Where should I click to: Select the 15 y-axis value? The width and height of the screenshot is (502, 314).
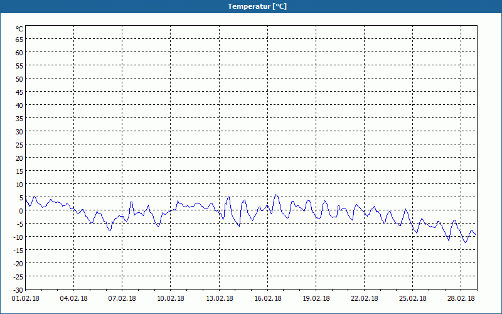[x=19, y=171]
